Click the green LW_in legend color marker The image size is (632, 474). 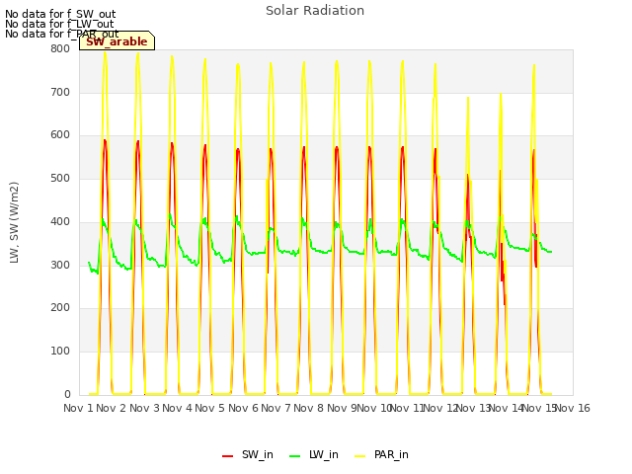click(x=294, y=456)
